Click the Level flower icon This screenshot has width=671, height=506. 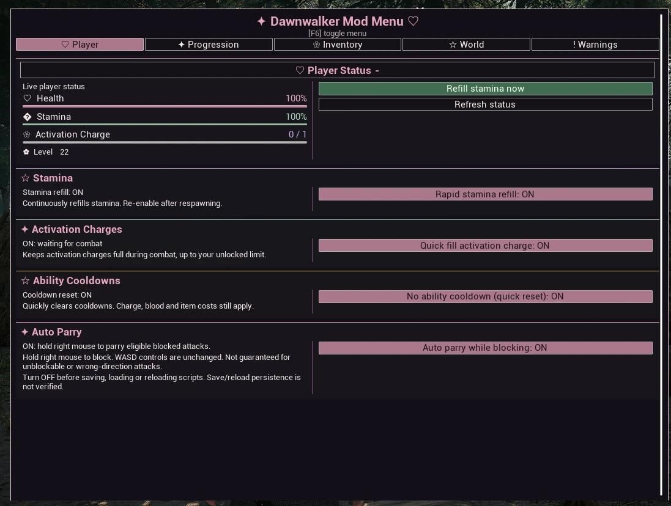point(26,152)
